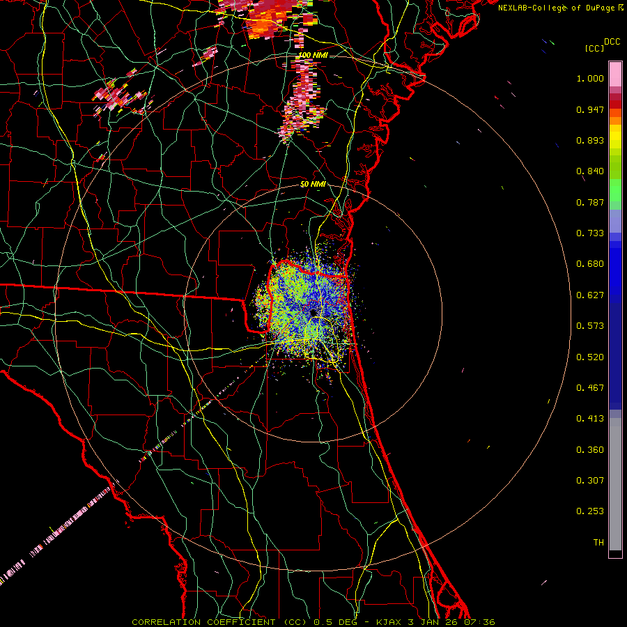Click the black radar site marker at center
The image size is (627, 627).
click(313, 312)
